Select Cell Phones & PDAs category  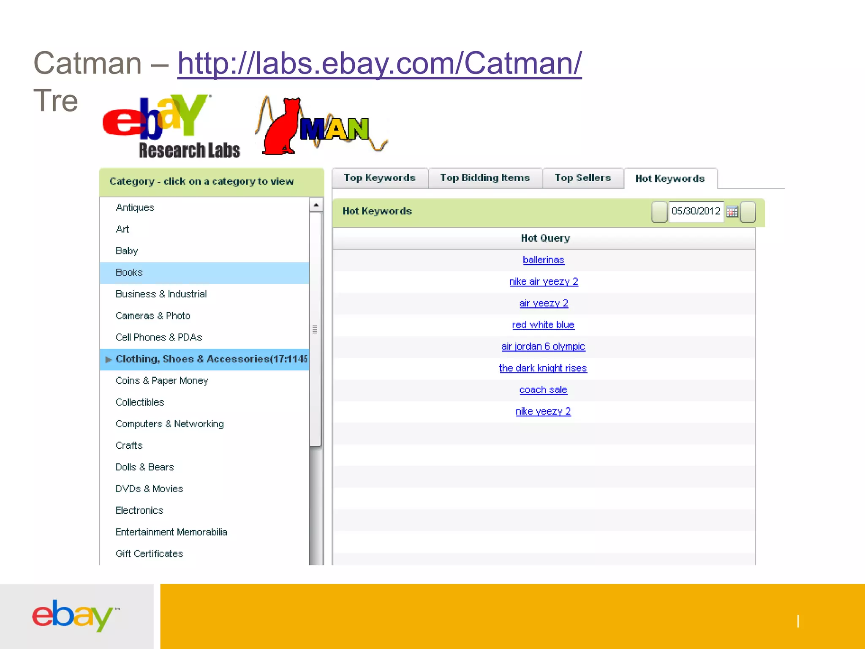coord(204,337)
